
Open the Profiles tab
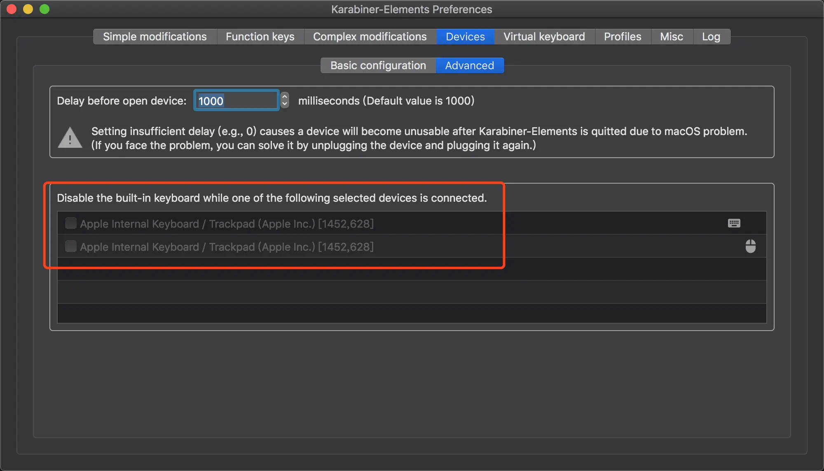coord(622,37)
